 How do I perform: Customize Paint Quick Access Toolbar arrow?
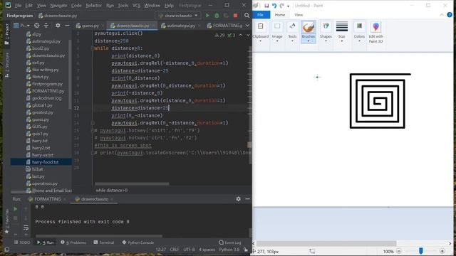pos(288,6)
